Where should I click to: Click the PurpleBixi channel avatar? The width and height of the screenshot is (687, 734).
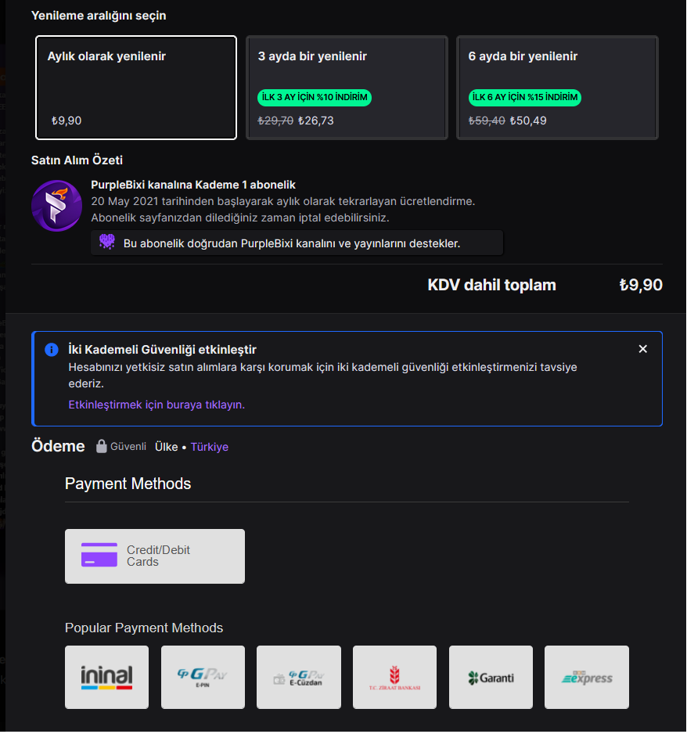[x=56, y=206]
